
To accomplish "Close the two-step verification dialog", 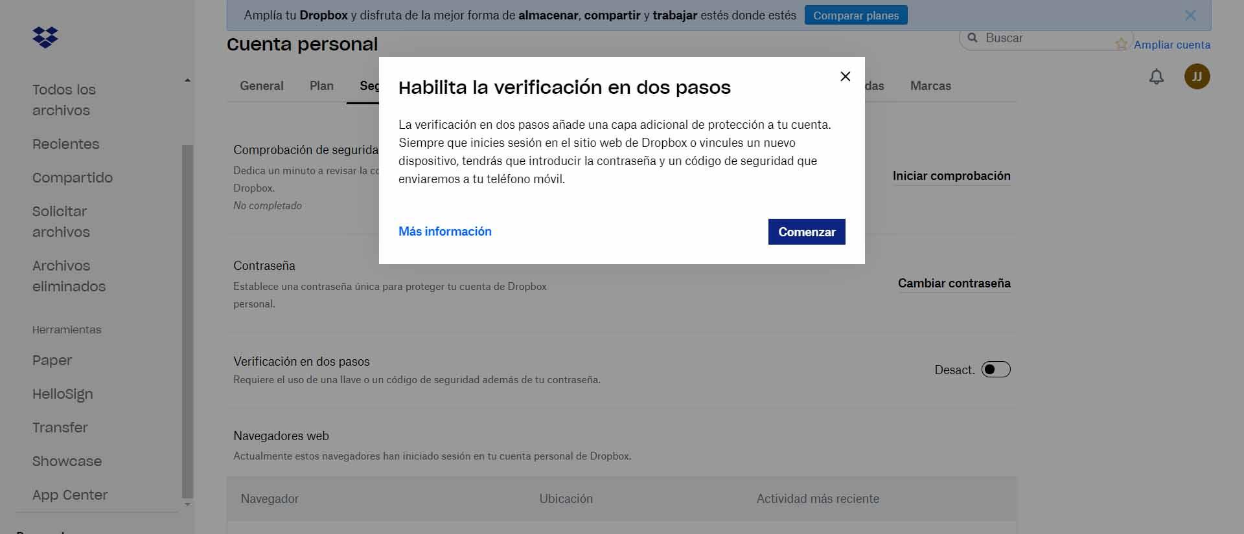I will 846,76.
